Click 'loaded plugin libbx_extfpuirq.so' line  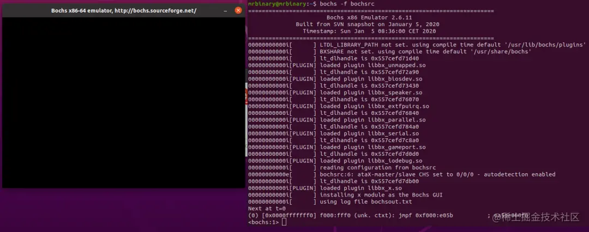click(x=339, y=106)
